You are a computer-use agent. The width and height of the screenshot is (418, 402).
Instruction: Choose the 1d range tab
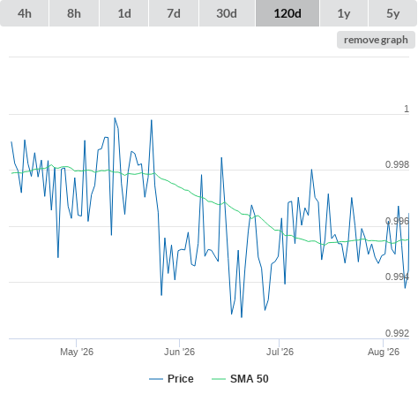tap(124, 13)
